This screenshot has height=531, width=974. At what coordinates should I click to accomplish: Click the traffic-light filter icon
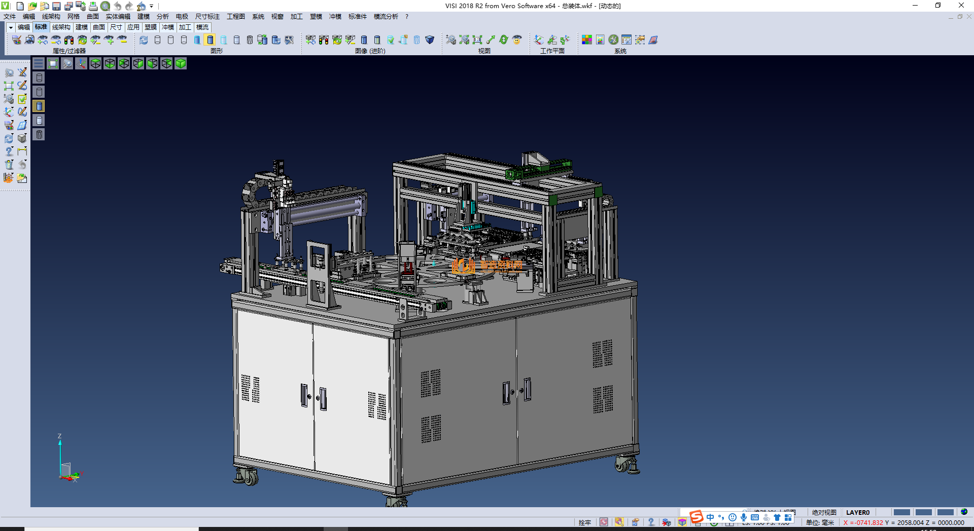[69, 40]
